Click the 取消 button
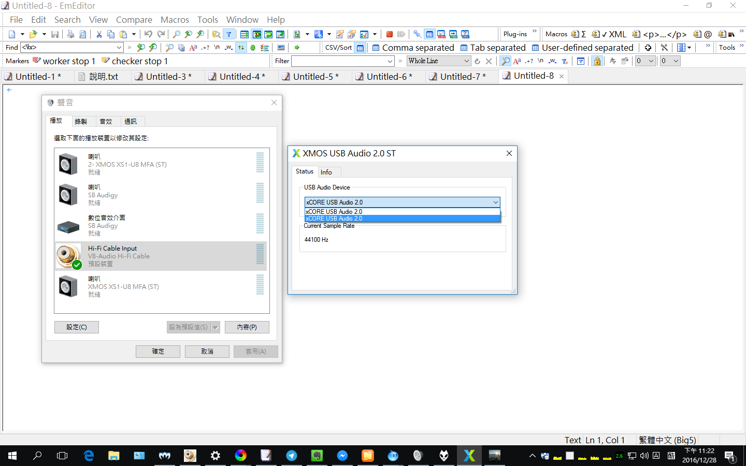The width and height of the screenshot is (746, 466). click(x=207, y=352)
